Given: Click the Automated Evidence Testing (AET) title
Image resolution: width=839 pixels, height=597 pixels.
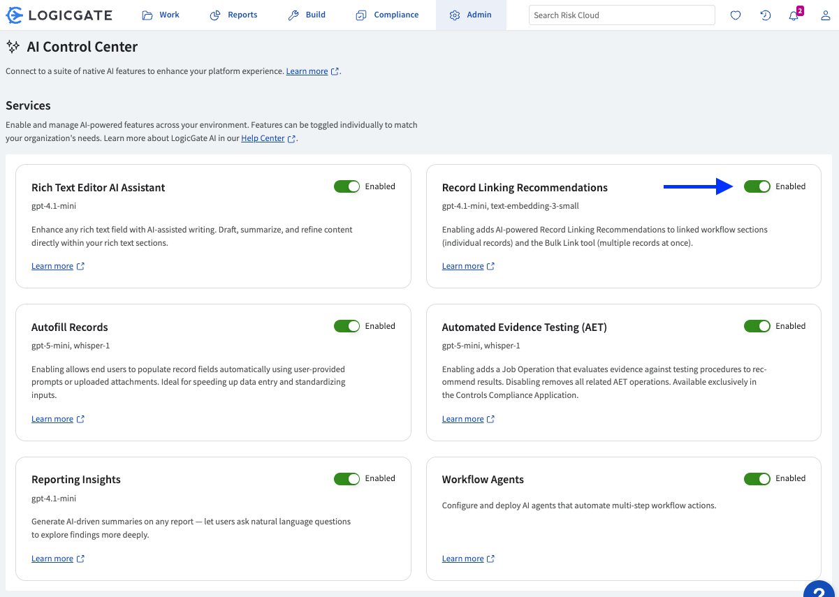Looking at the screenshot, I should click(x=525, y=327).
